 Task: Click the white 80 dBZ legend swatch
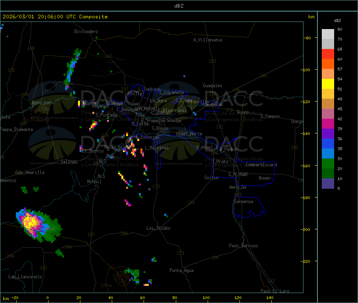coord(328,34)
